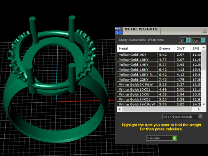Sort by the Metal column header
Screen dimensions: 208x156
(x=137, y=49)
